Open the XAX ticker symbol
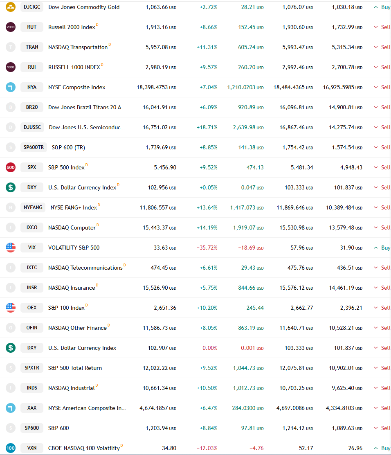Screen dimensions: 391x455 pos(32,408)
